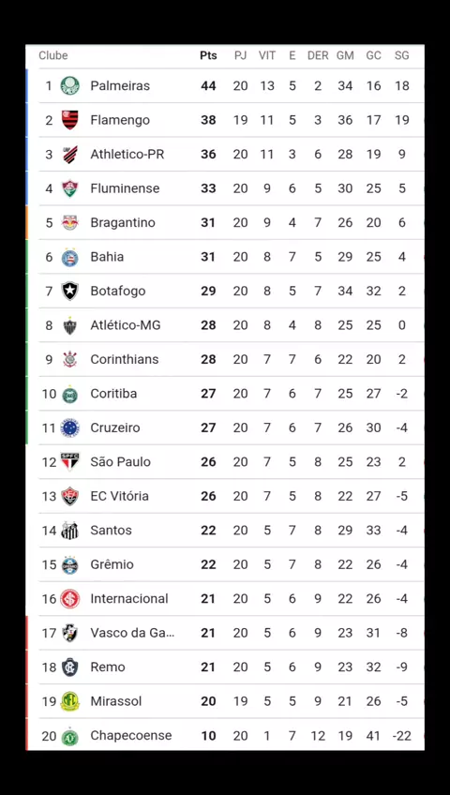Open the Bragantino logo
This screenshot has height=795, width=450.
click(x=70, y=222)
